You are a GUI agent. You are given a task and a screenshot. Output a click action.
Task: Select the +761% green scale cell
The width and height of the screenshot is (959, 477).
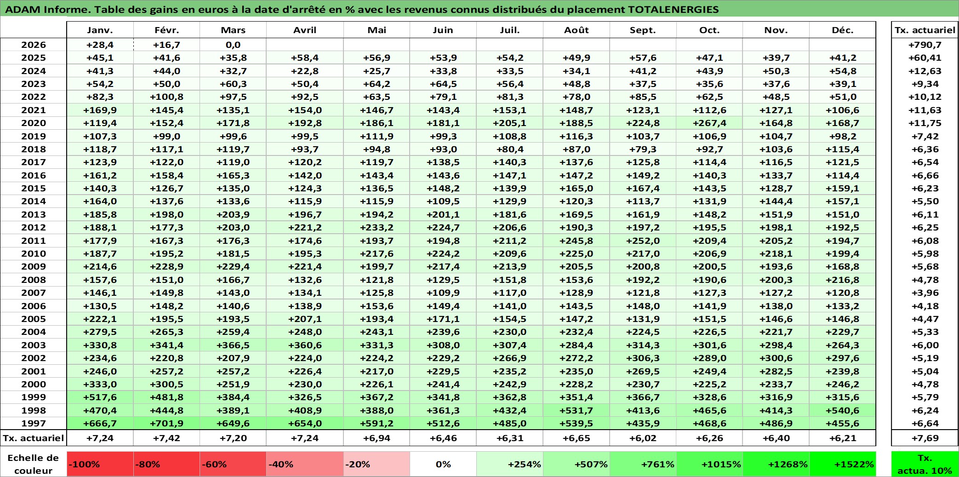pyautogui.click(x=643, y=464)
